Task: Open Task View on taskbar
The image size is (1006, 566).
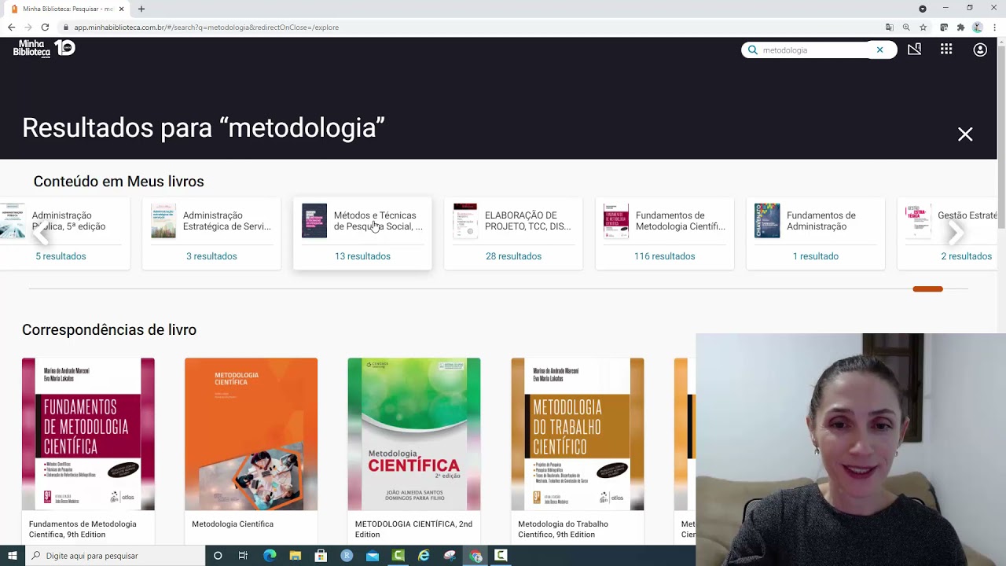Action: pyautogui.click(x=243, y=556)
